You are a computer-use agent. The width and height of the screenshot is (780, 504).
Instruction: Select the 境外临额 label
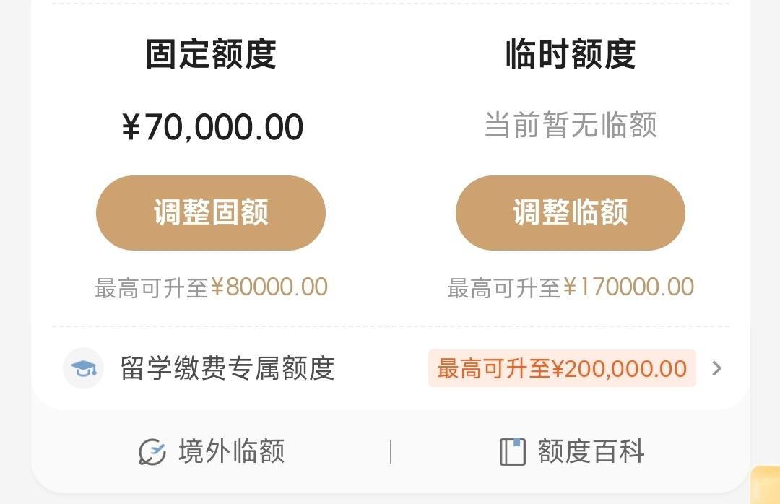coord(231,452)
